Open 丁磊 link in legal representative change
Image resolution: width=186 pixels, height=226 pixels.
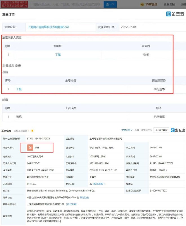point(58,55)
